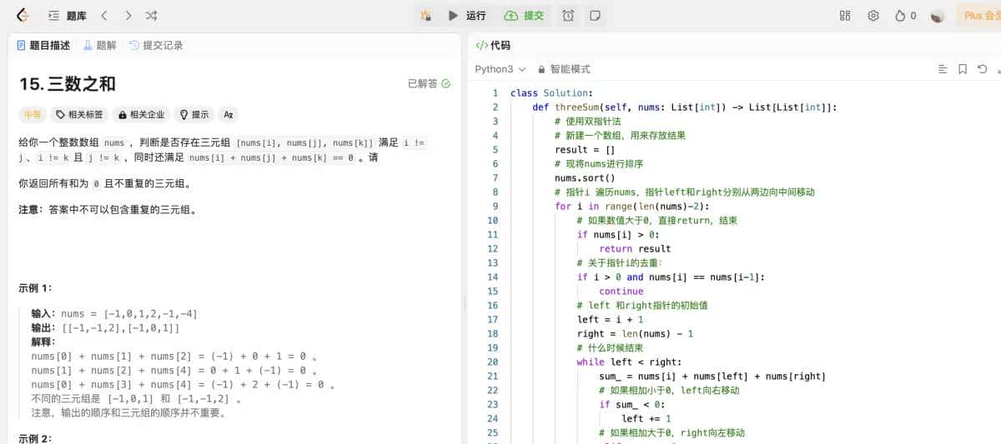Click the debugger icon left of 运行

(426, 16)
